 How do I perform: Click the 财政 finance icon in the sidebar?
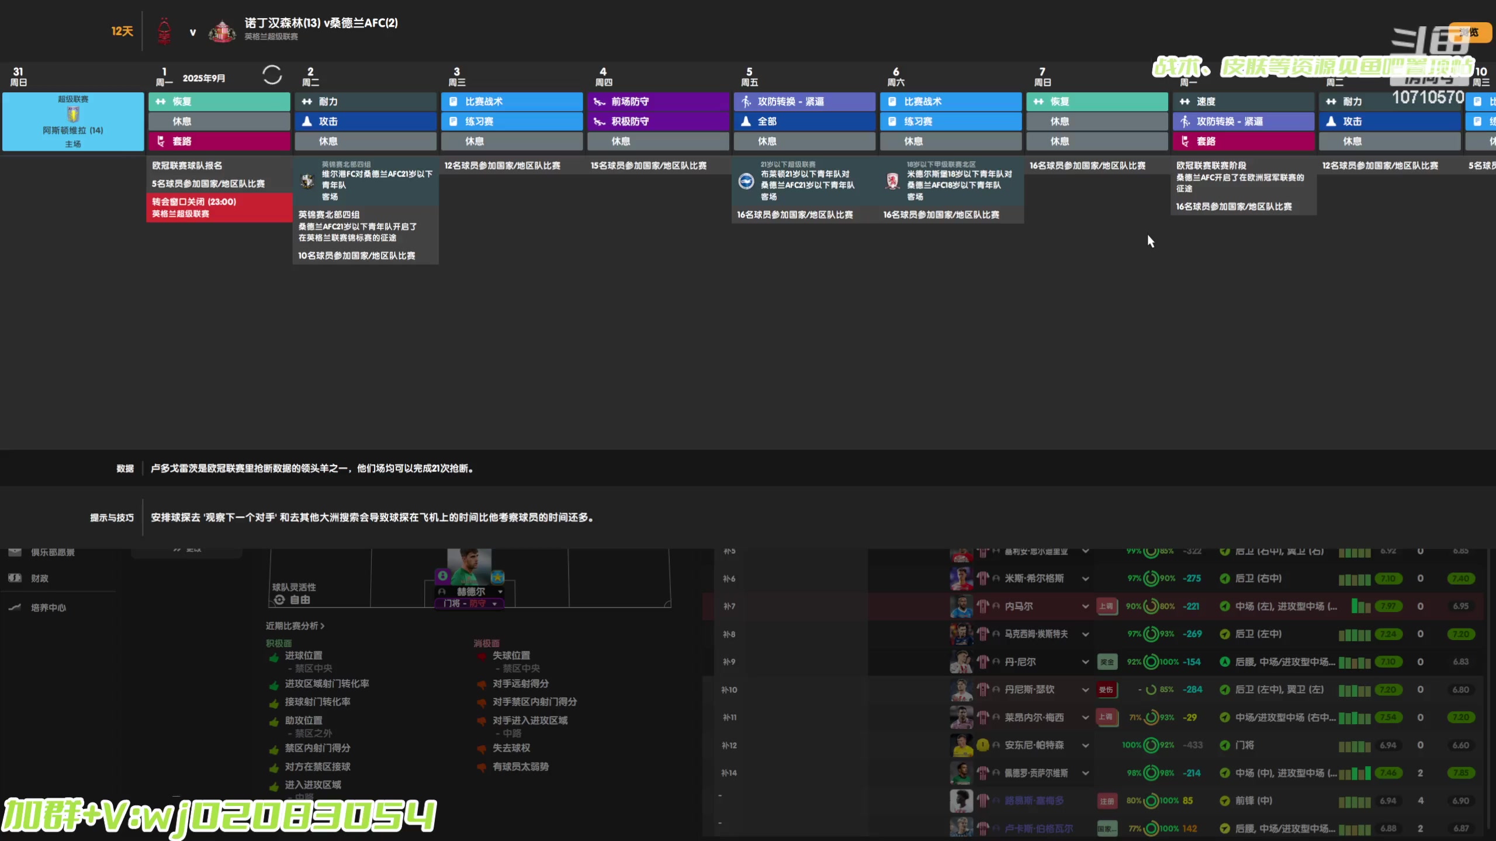coord(15,578)
